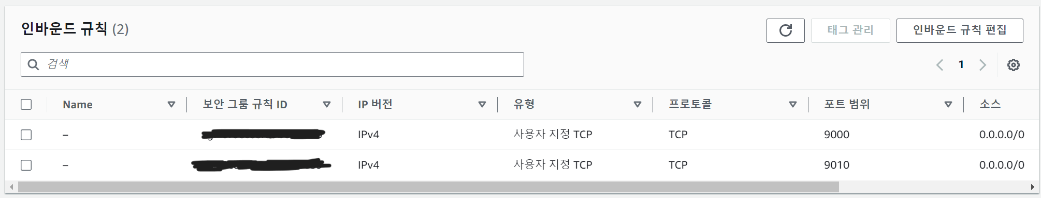Go to the next page arrow
Screen dimensions: 1041x198
(982, 65)
